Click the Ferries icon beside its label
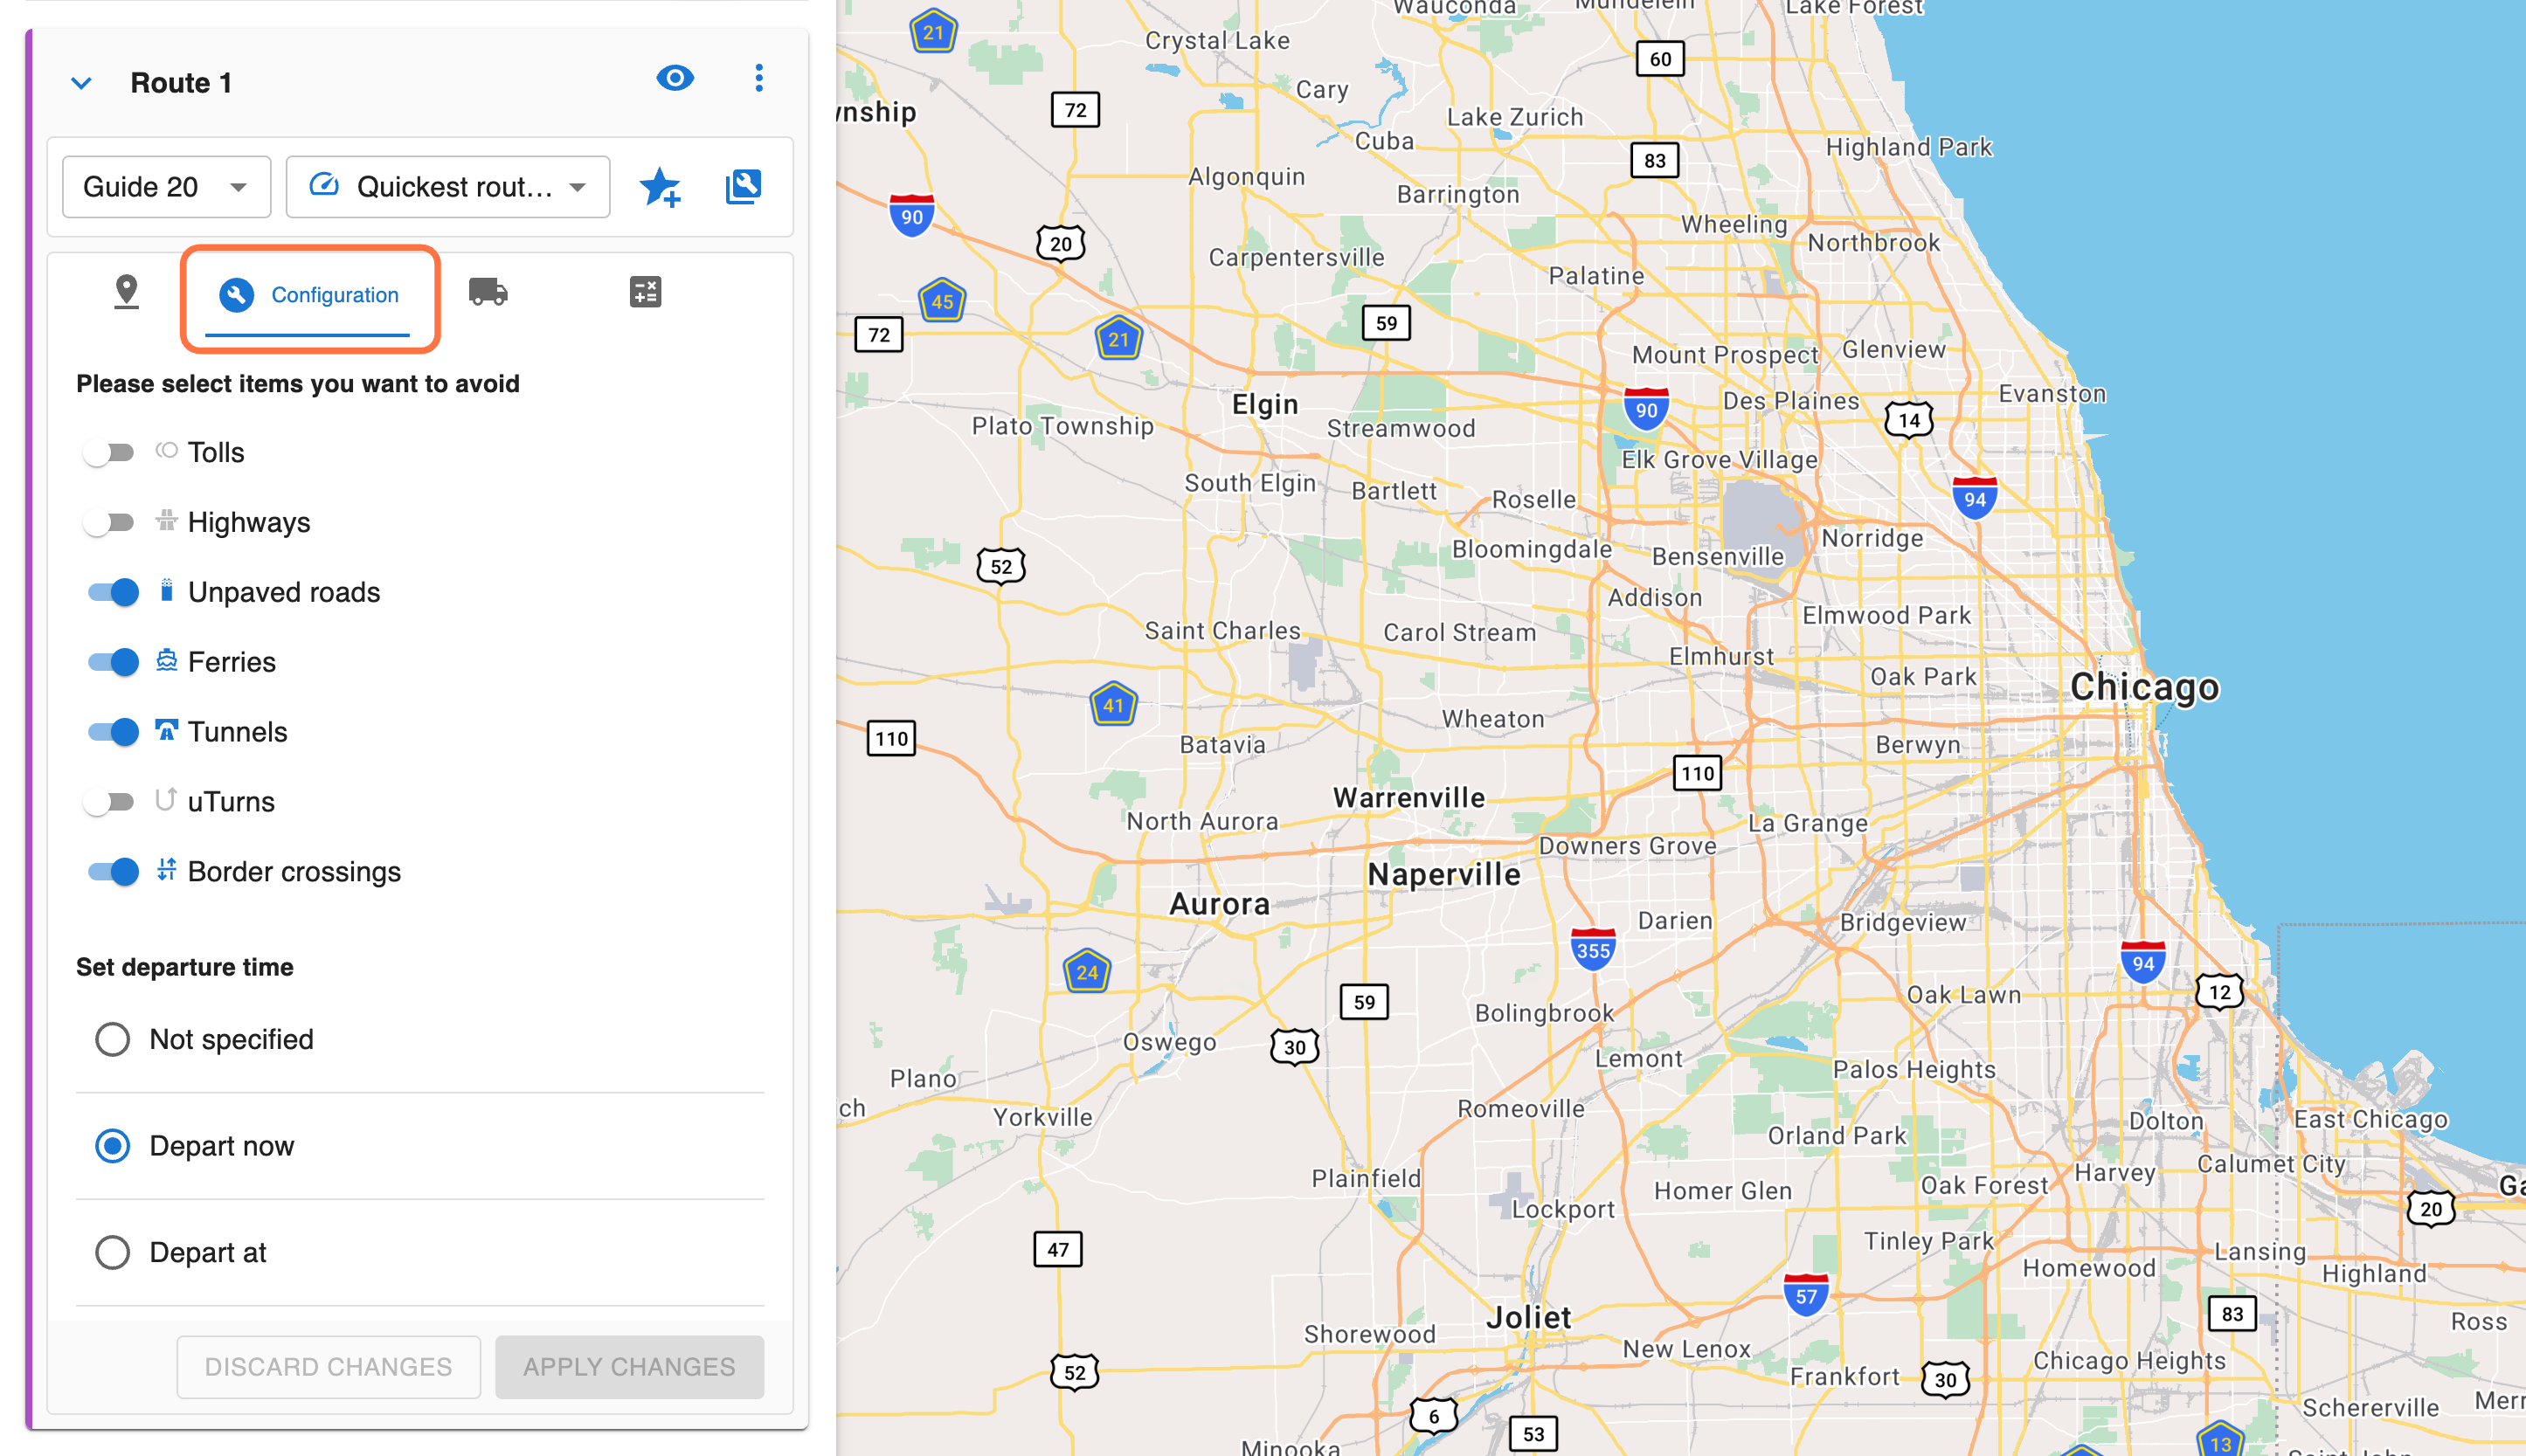 click(x=167, y=661)
